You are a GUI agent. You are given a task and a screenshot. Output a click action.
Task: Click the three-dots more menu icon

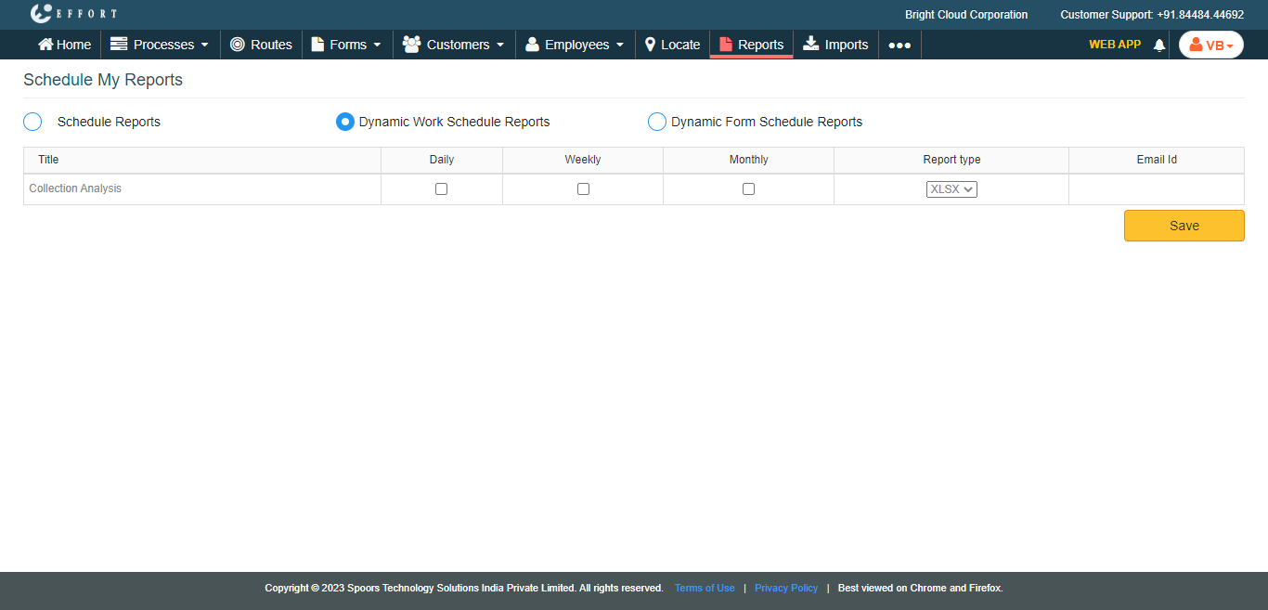click(x=899, y=45)
